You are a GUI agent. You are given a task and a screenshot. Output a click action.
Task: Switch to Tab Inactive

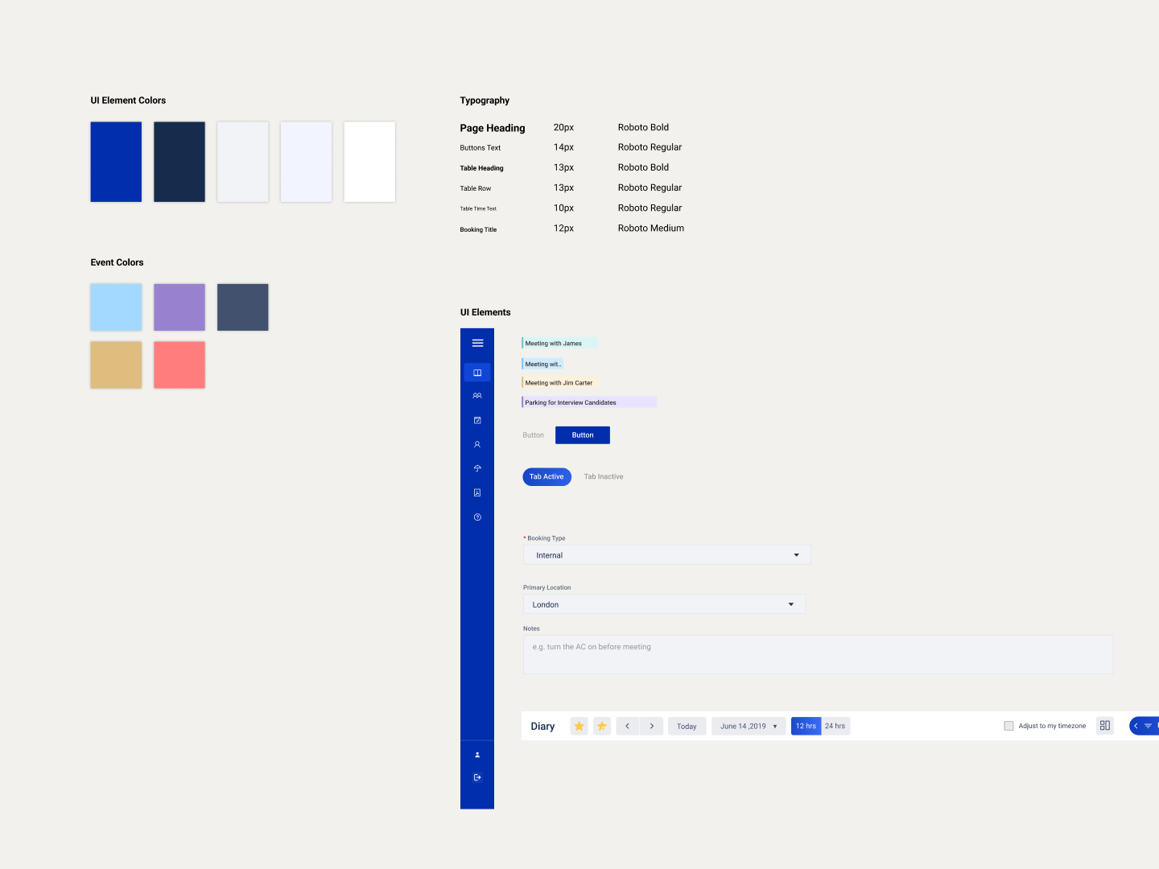604,476
